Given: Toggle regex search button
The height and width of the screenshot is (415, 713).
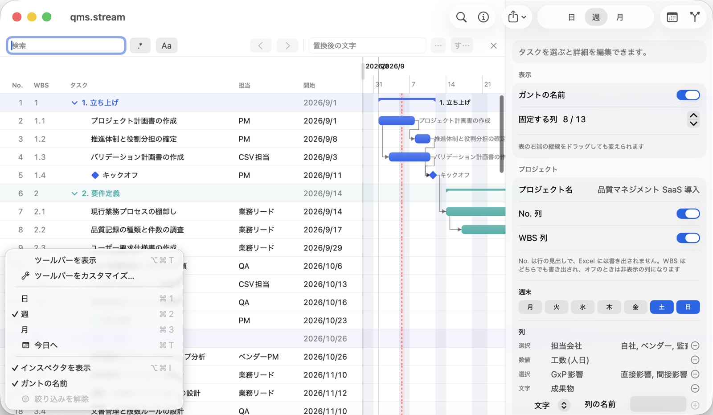Looking at the screenshot, I should (x=140, y=45).
